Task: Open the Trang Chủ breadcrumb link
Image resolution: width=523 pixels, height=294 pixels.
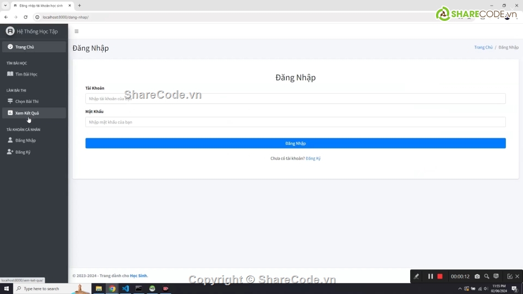Action: click(483, 47)
